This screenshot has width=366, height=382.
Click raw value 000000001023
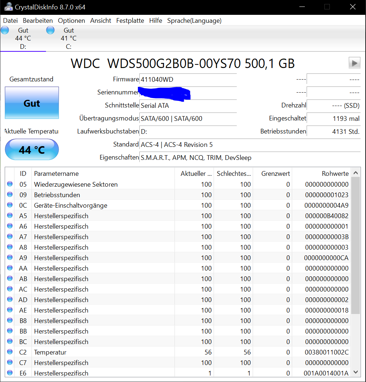[327, 195]
